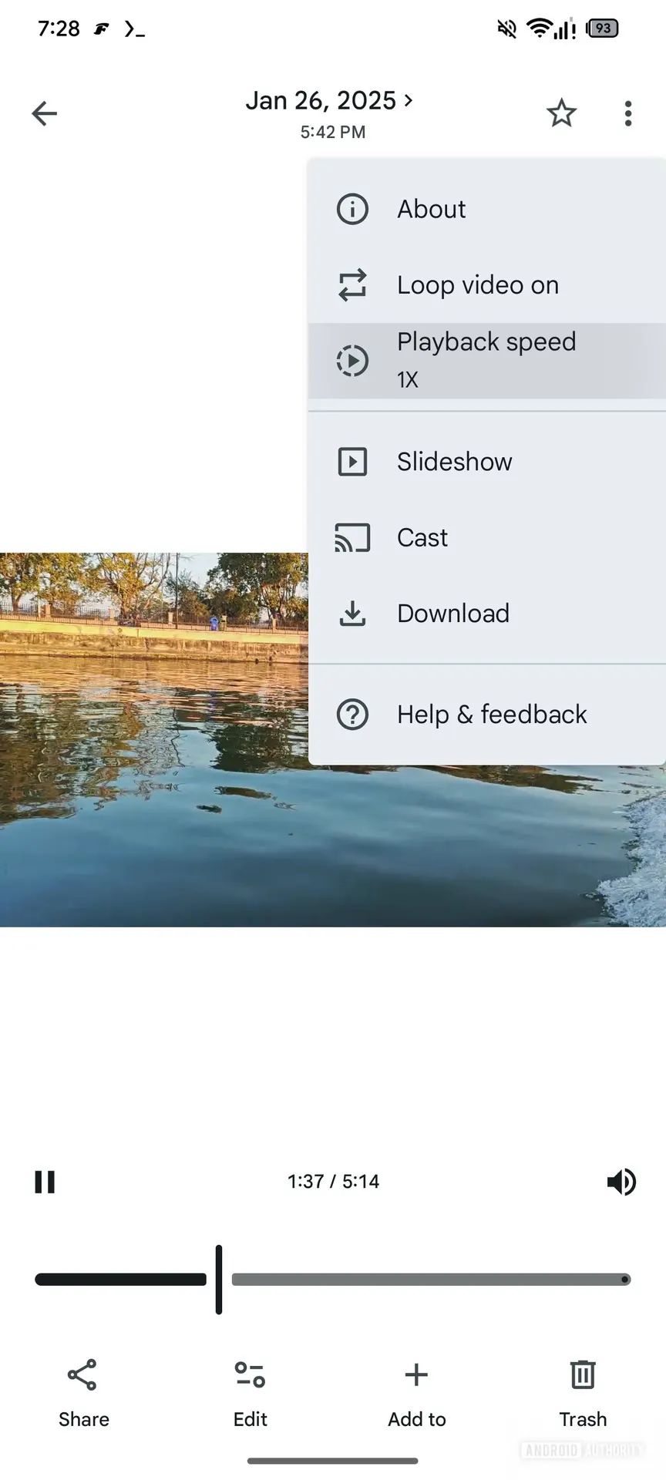Tap the back arrow to exit video
666x1480 pixels.
coord(44,113)
